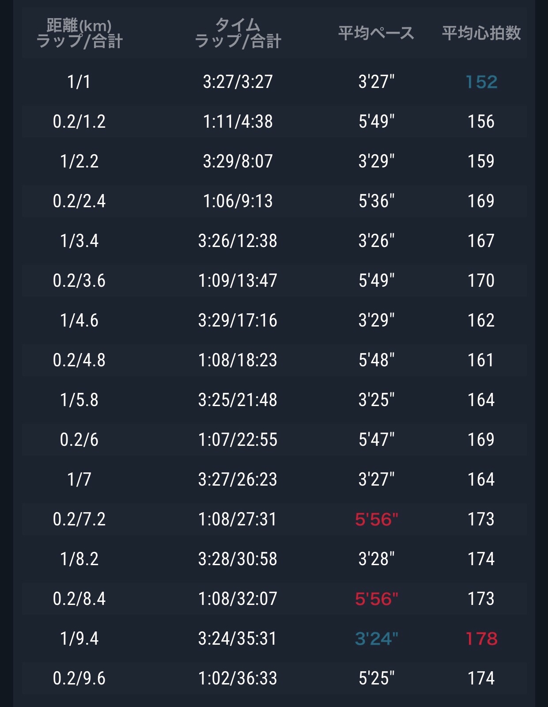Click the 1:11/4:38 lap time cell
This screenshot has height=707, width=548.
coord(238,122)
